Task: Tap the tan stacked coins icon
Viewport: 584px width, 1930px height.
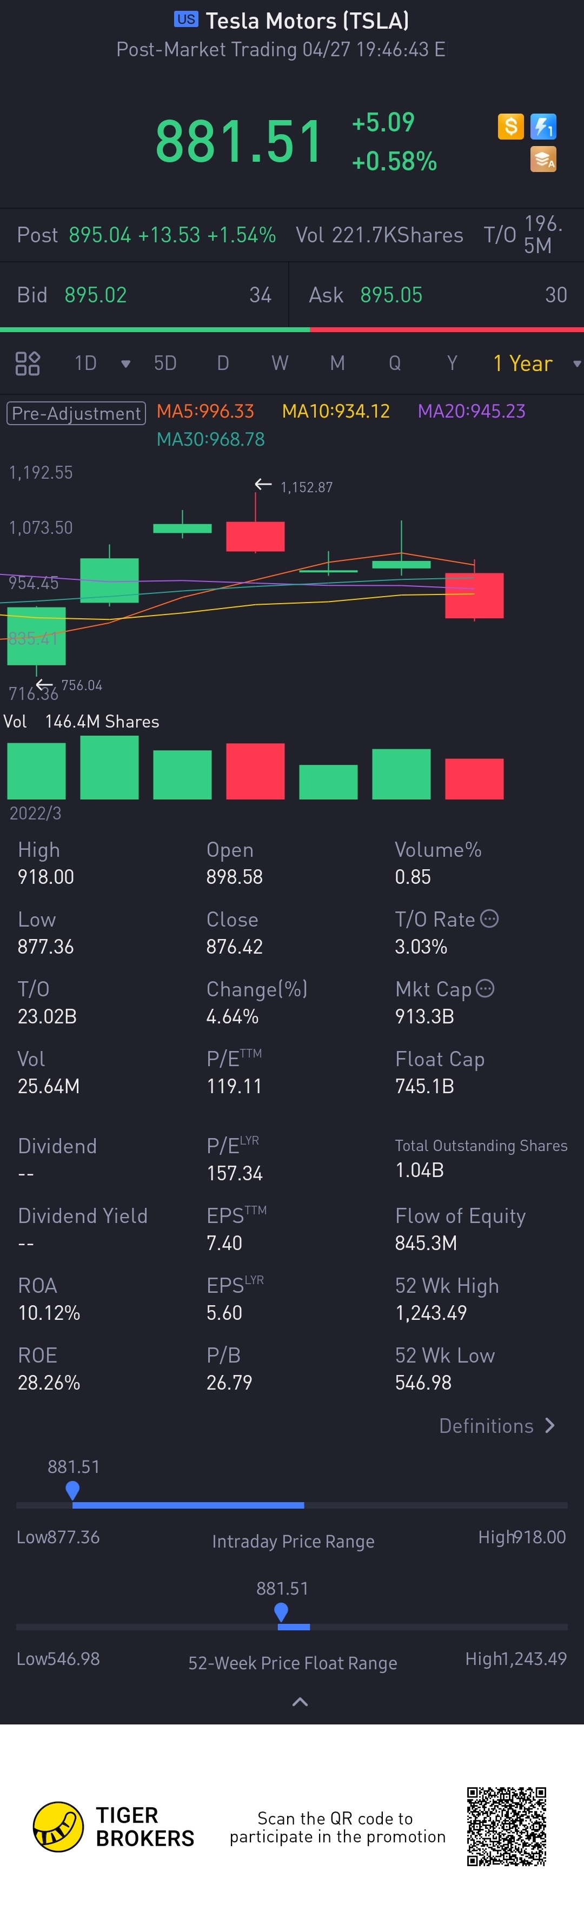Action: 543,159
